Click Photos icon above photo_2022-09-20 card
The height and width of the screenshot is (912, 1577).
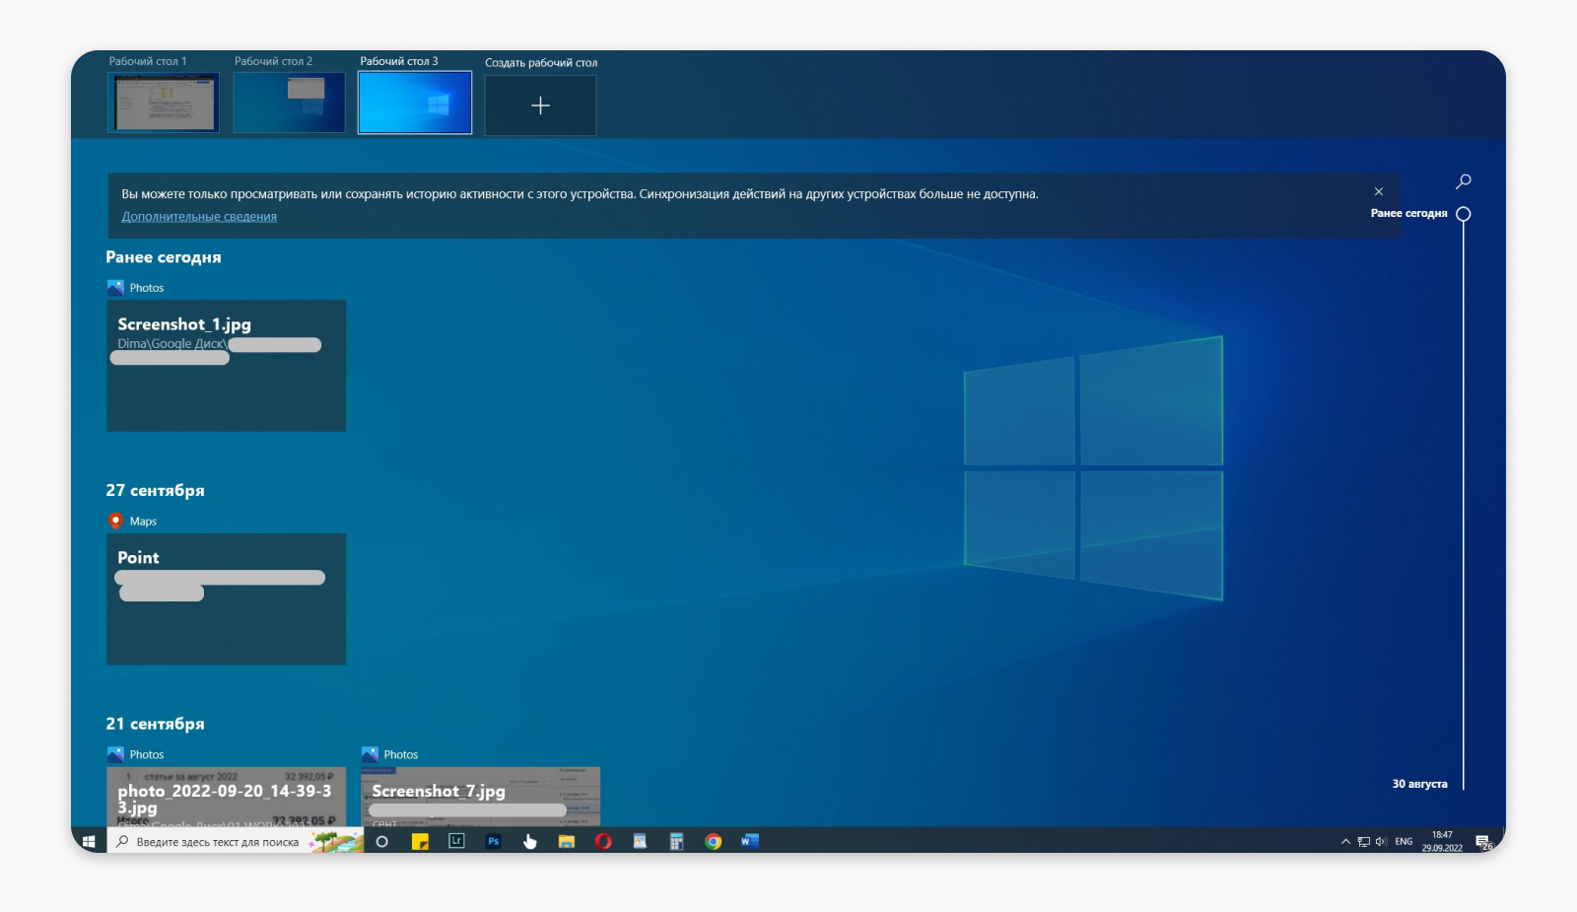pos(115,754)
